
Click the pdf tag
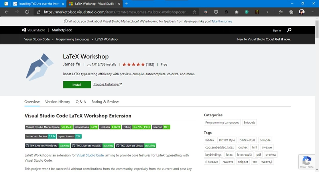[258, 154]
